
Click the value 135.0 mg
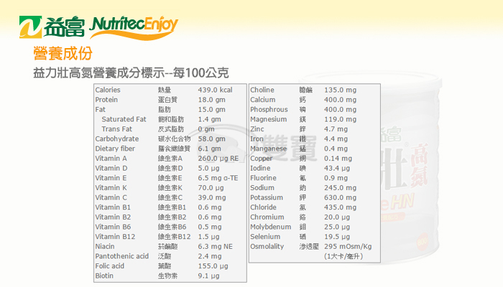pyautogui.click(x=341, y=90)
